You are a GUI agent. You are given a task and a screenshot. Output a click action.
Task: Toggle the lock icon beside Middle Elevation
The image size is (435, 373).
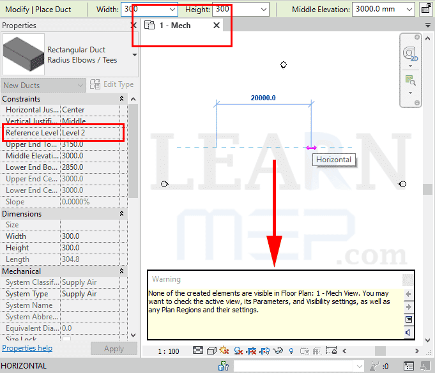click(426, 9)
